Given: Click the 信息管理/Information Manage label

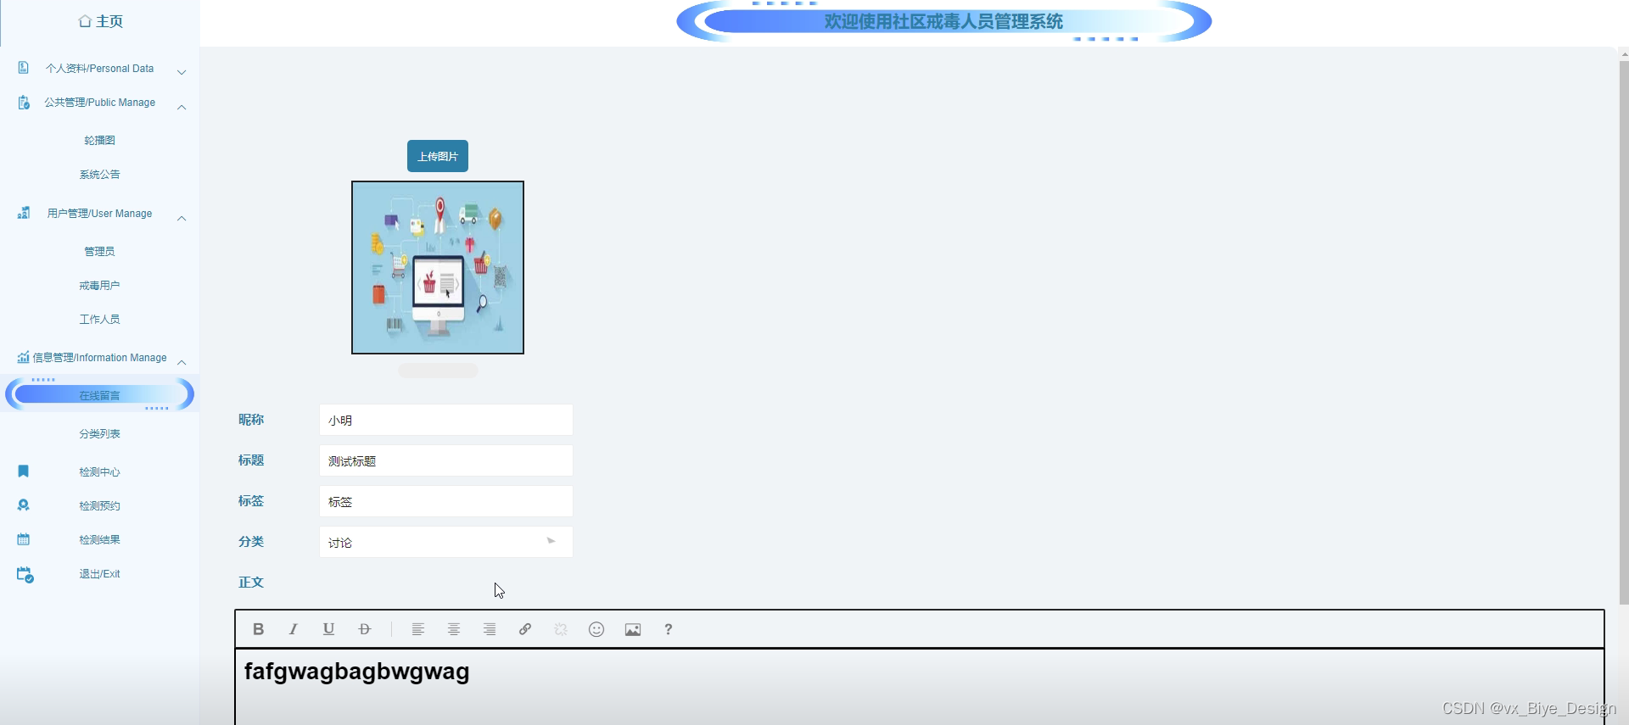Looking at the screenshot, I should point(100,358).
